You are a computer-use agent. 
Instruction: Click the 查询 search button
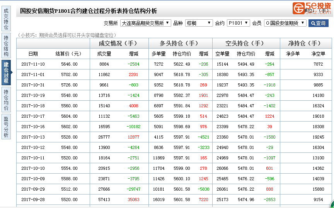(318, 23)
